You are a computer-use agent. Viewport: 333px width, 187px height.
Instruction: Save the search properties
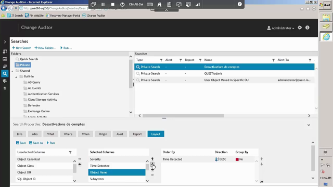[x=21, y=143]
